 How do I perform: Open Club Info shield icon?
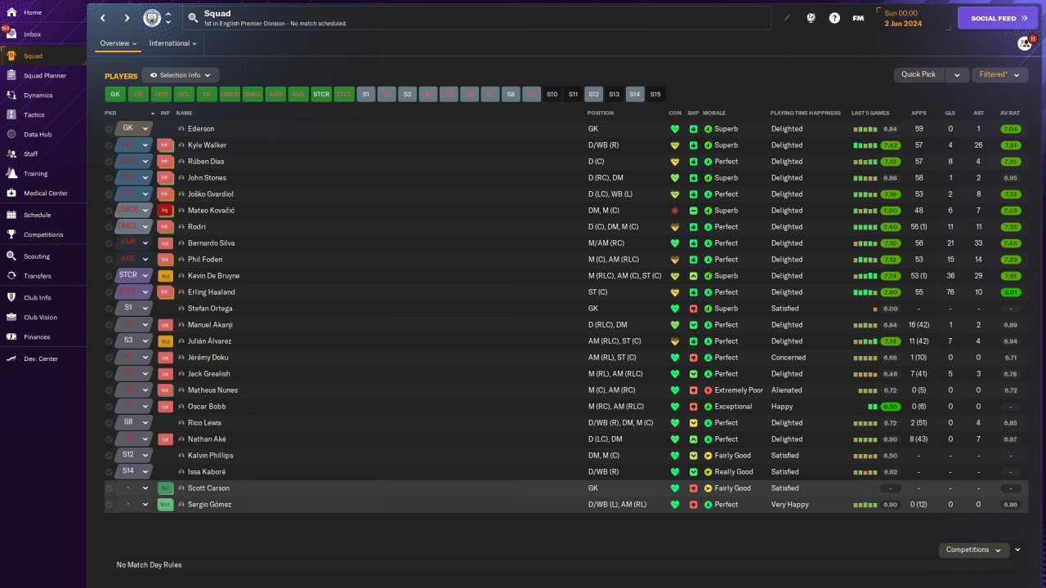[x=11, y=298]
